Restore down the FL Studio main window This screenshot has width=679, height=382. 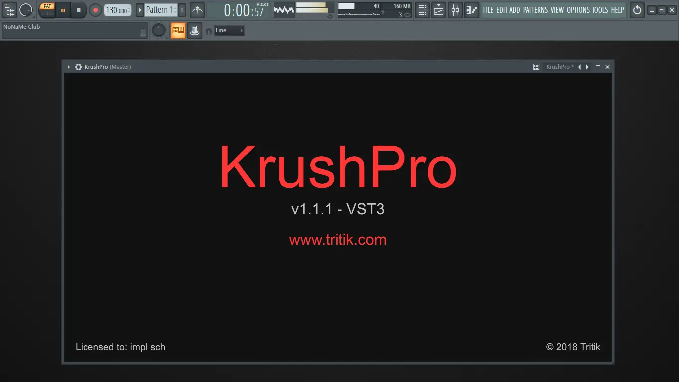662,10
